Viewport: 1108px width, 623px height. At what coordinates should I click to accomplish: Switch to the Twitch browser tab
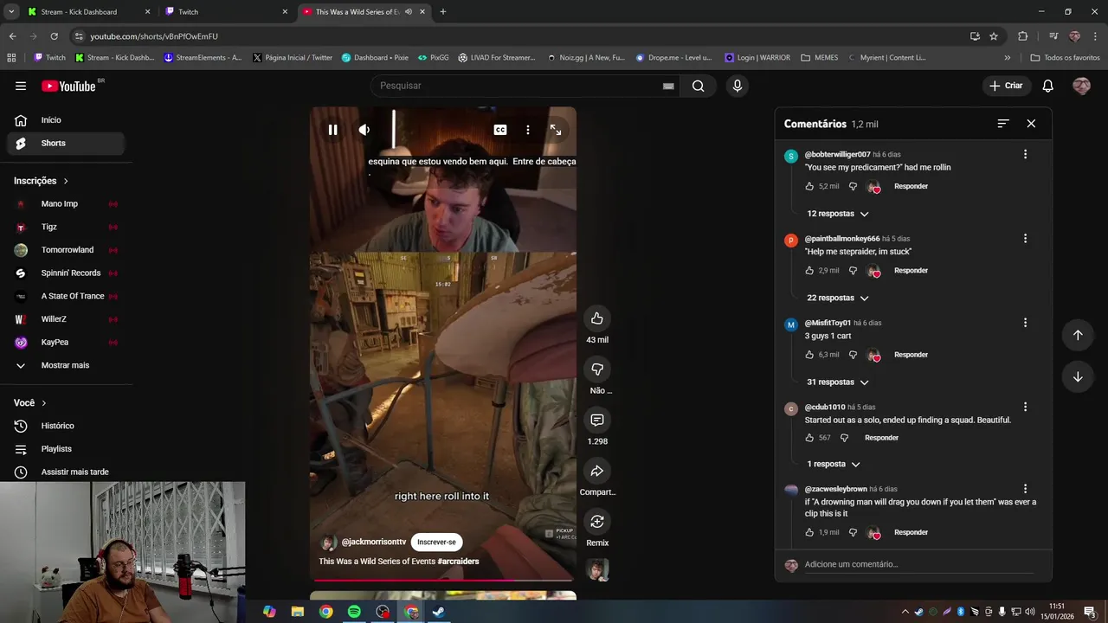tap(227, 12)
